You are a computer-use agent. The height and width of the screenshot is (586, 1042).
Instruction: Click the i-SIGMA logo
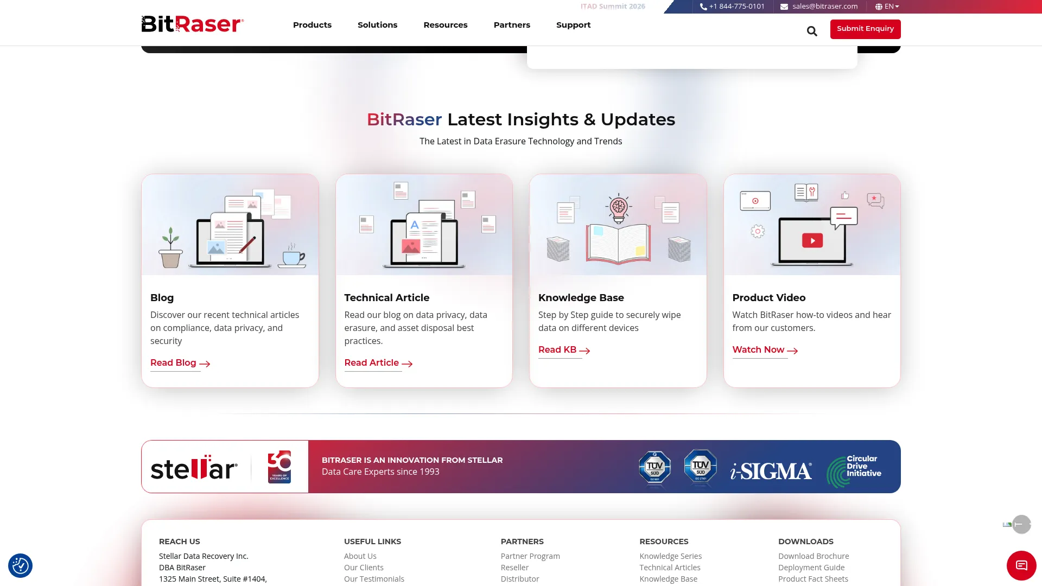click(771, 470)
